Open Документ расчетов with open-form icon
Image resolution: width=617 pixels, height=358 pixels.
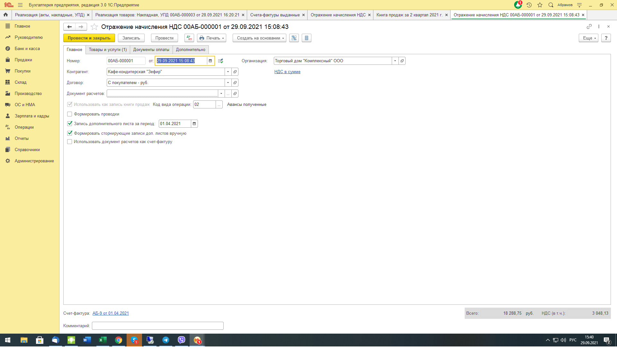click(235, 93)
